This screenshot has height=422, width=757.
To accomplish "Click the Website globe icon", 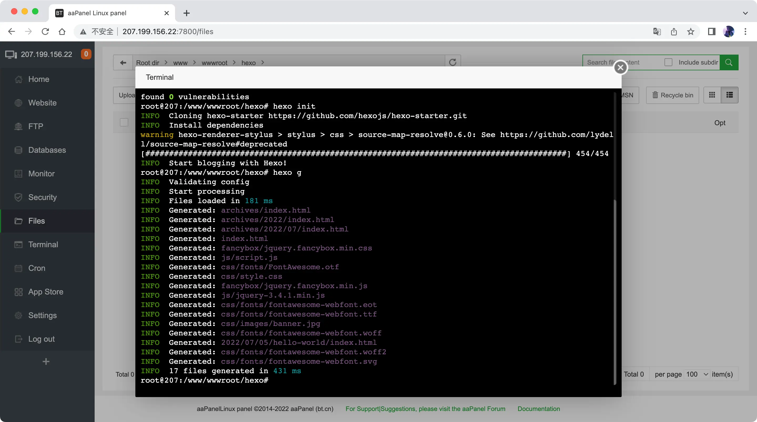I will 18,103.
